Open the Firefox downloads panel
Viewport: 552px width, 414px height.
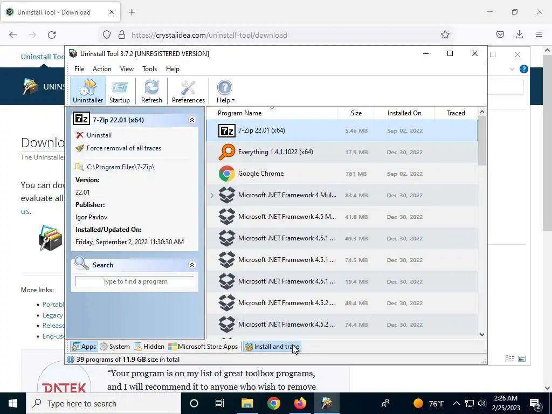519,34
